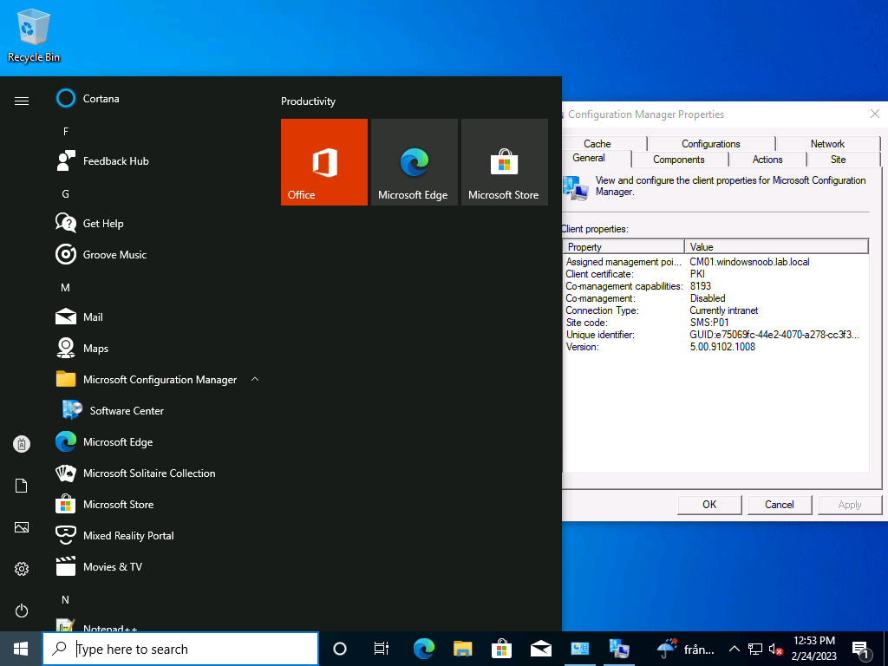Open the Mail app in Start list
The image size is (888, 666).
156,317
